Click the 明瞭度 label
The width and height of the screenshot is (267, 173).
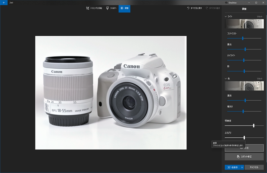click(x=228, y=121)
